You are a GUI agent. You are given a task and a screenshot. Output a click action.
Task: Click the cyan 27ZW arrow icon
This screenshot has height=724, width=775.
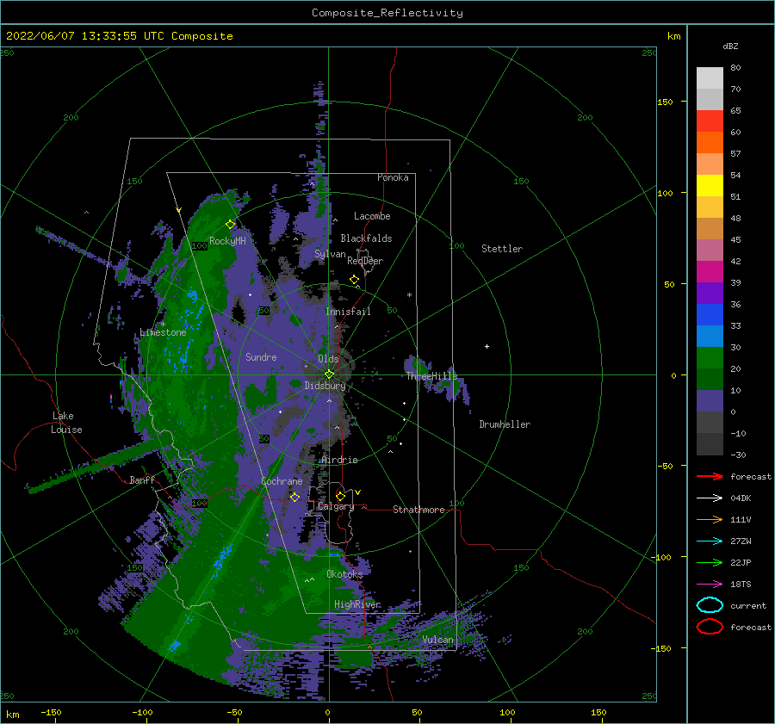click(710, 541)
